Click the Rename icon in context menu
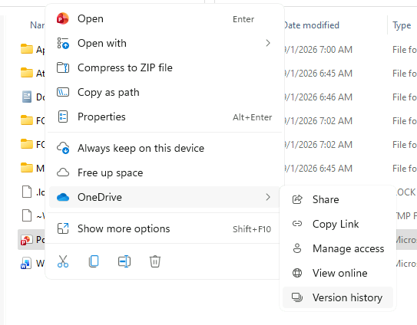417x325 pixels. pos(124,261)
